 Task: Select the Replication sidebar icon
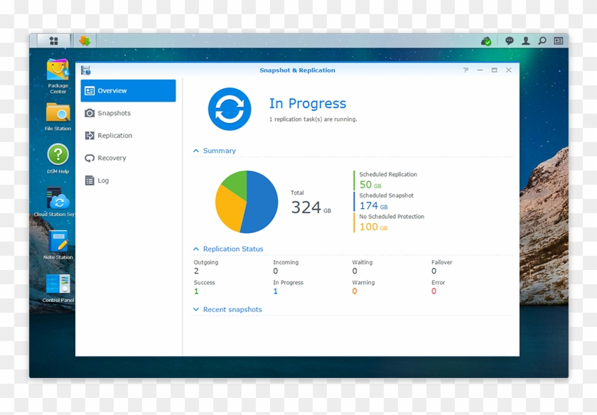pos(90,135)
